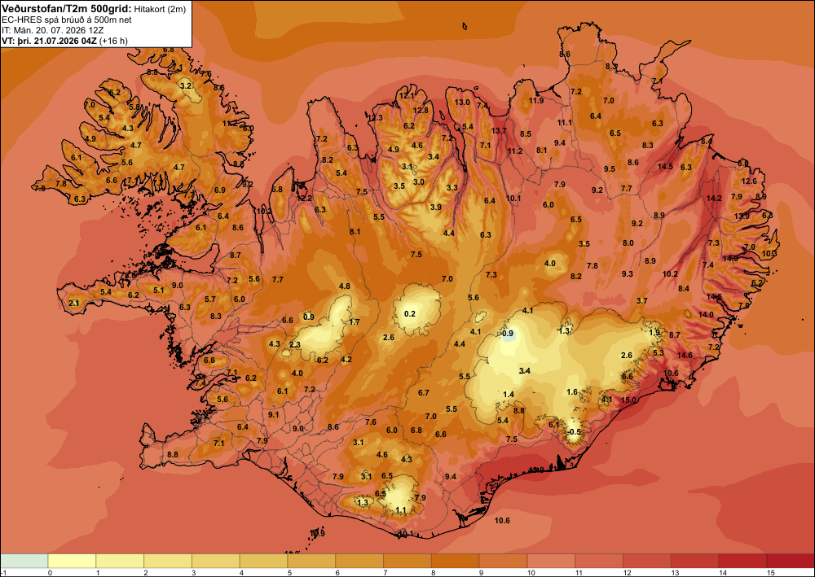
Task: Click the 10.3 value on the east coast
Action: click(769, 254)
